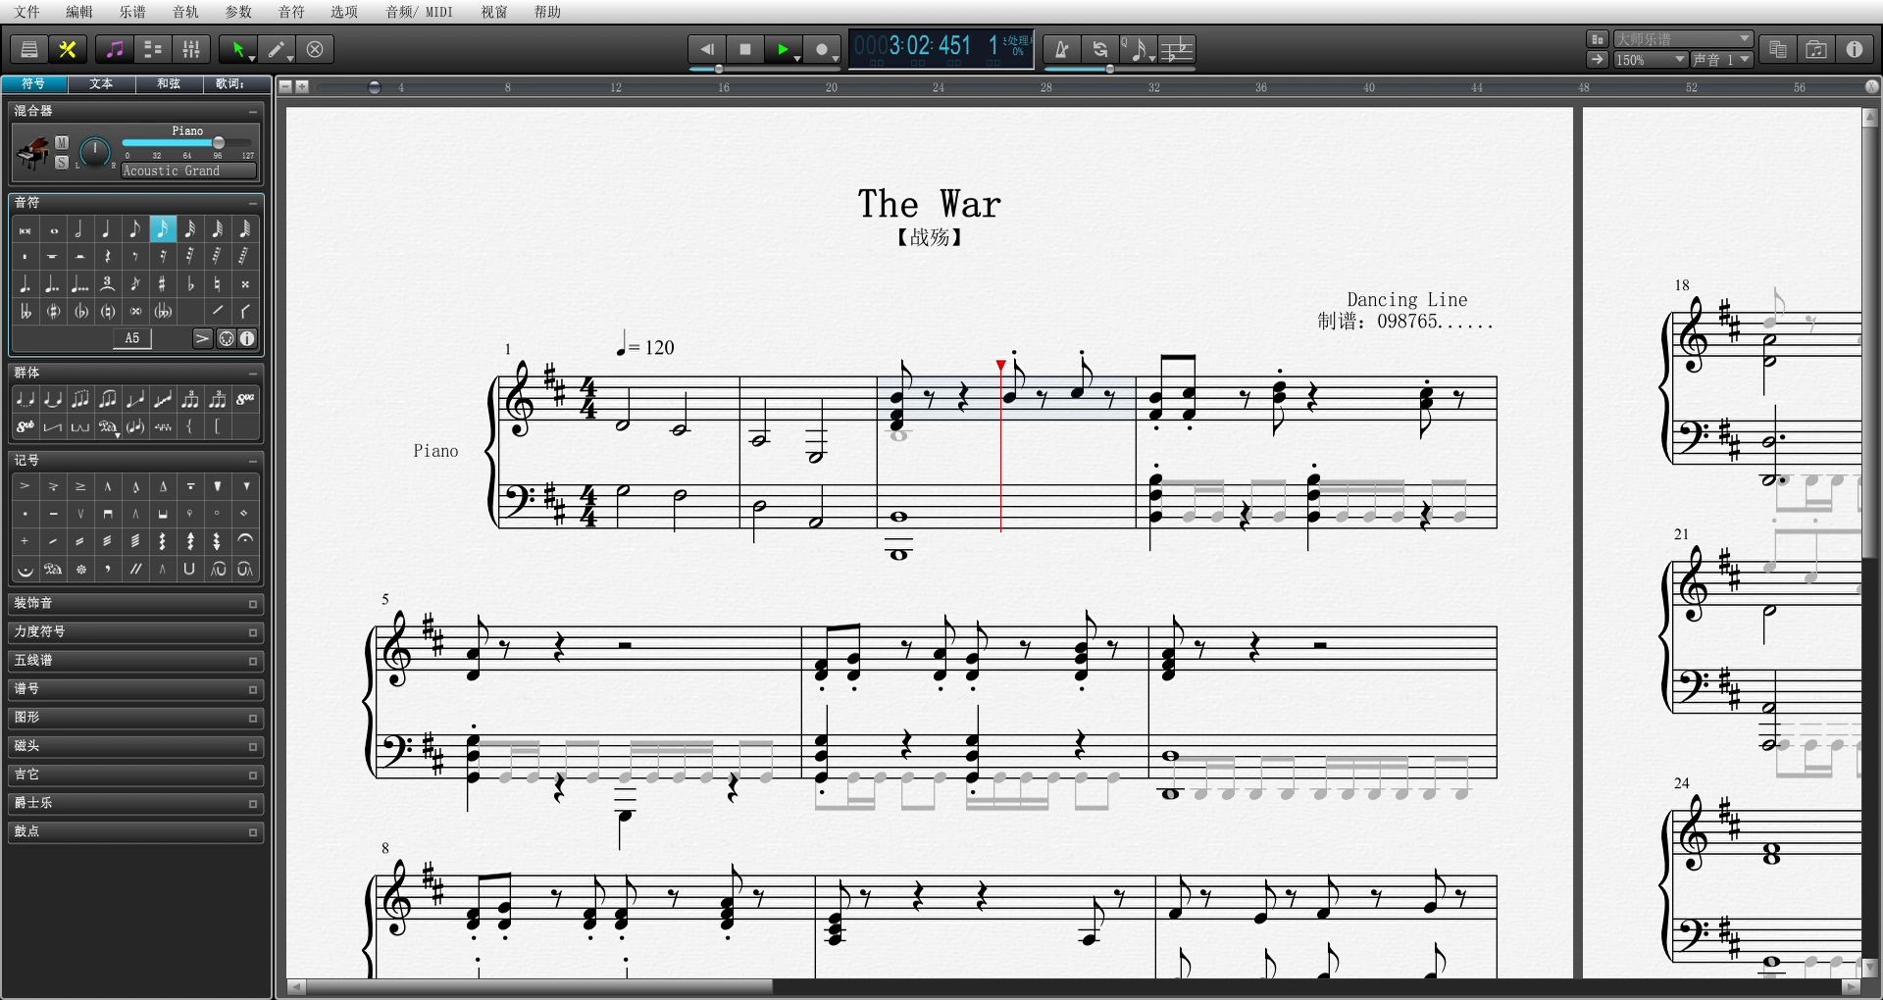Screen dimensions: 1883x1000
Task: Open the Acoustic Grand instrument selector
Action: click(189, 171)
